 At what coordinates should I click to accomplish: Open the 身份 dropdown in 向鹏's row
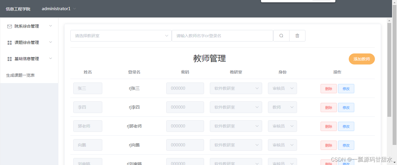(282, 145)
